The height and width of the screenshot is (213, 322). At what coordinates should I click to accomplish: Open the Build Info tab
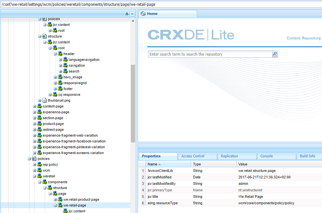coord(309,156)
